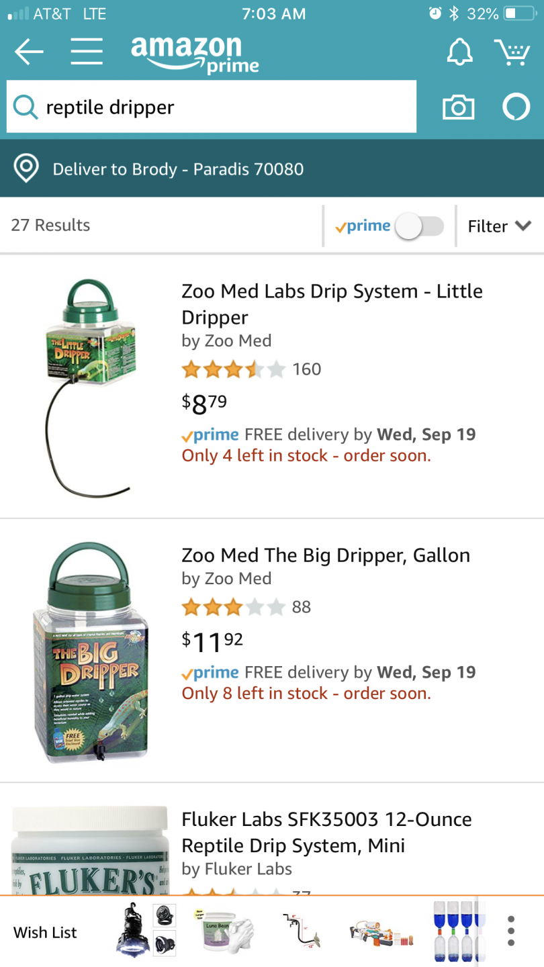Tap the delivery location pin icon
The height and width of the screenshot is (967, 544).
point(26,169)
